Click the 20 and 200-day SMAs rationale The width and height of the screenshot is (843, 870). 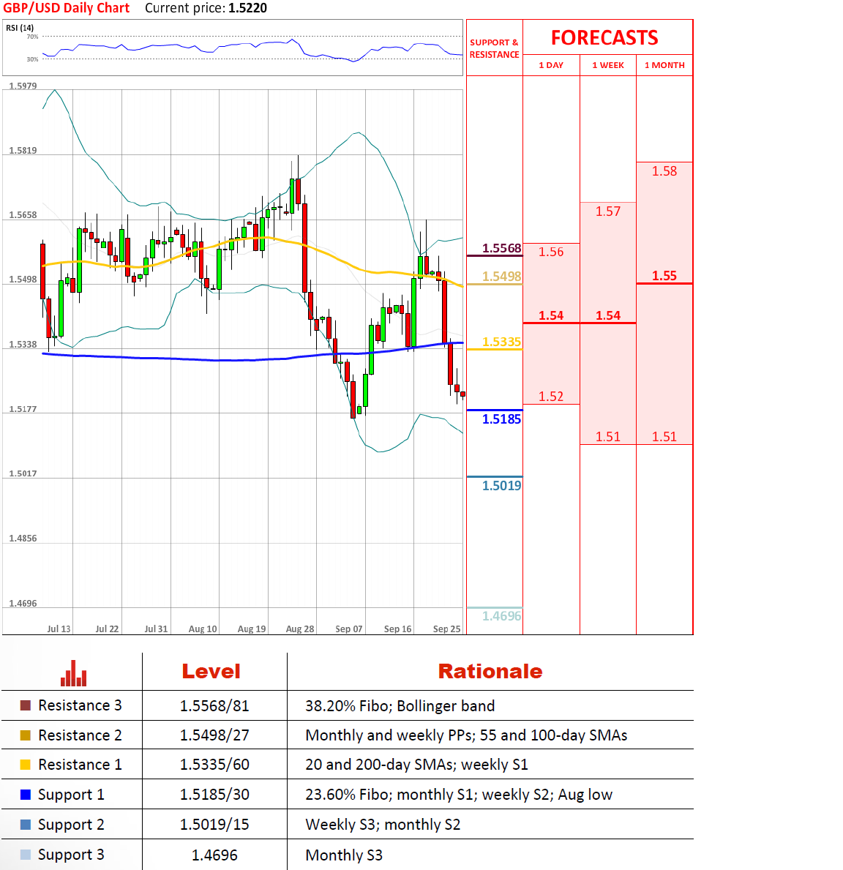point(416,765)
